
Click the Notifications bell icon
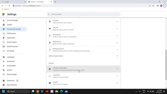point(50,43)
